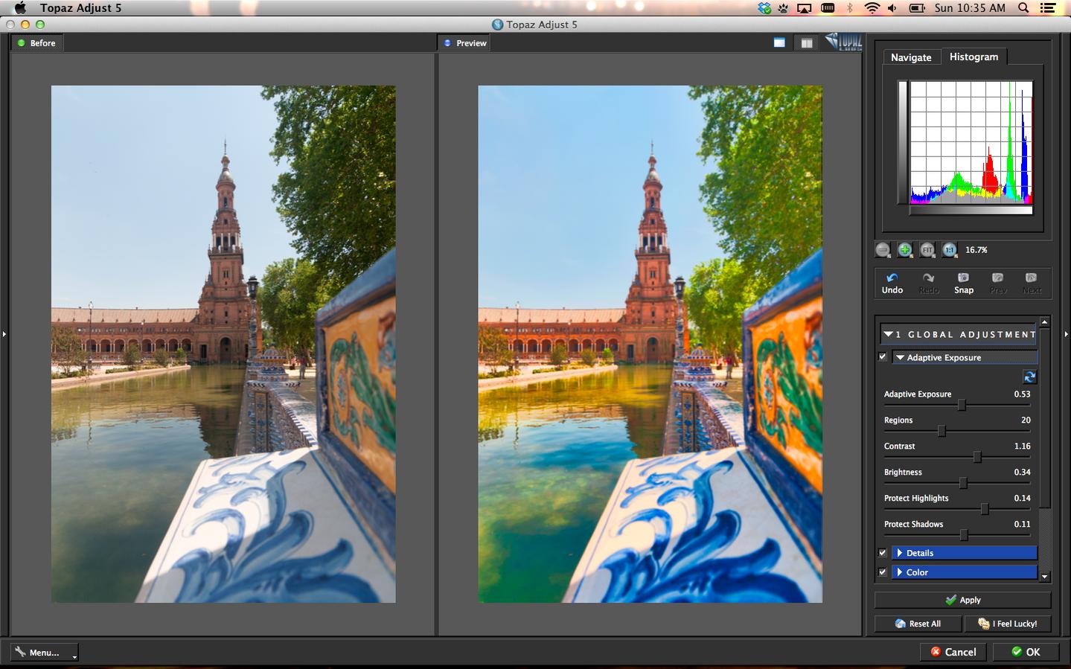Fit image to window with FIT icon

tap(927, 250)
